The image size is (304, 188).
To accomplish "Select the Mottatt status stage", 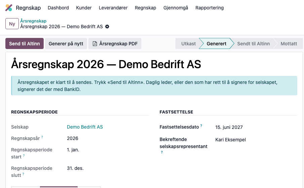I will [289, 44].
